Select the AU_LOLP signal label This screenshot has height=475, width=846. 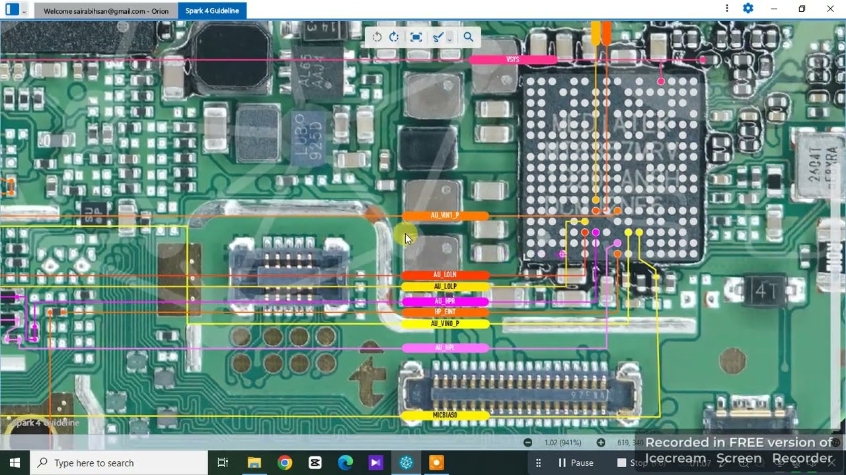(x=445, y=287)
